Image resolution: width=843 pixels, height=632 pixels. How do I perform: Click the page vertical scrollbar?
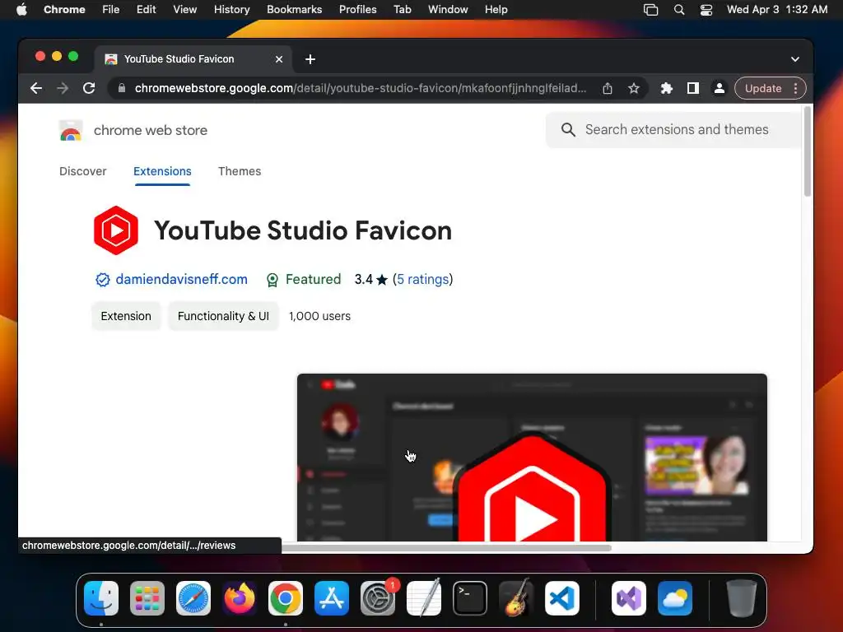click(807, 152)
